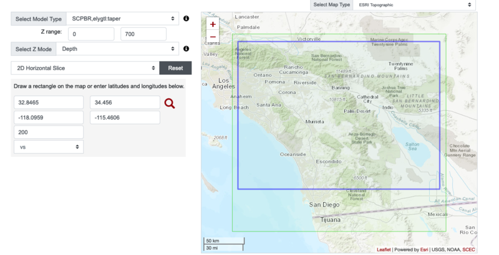
Task: Click Riverside label on the map
Action: (x=305, y=83)
